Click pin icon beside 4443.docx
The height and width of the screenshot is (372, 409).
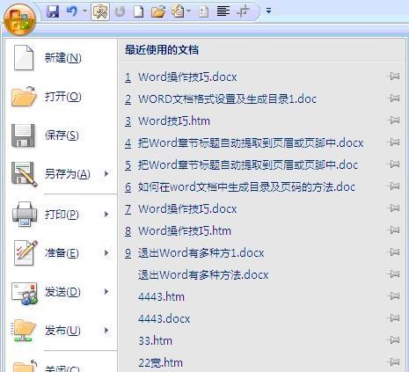click(393, 318)
